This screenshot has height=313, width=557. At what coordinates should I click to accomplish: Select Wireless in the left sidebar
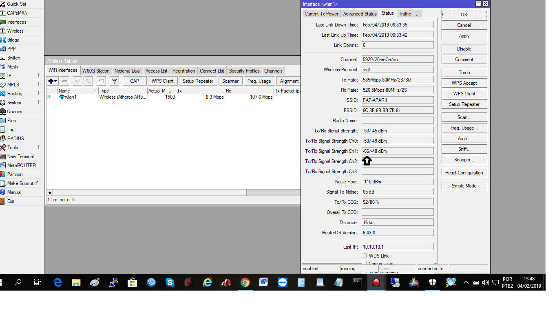click(15, 31)
